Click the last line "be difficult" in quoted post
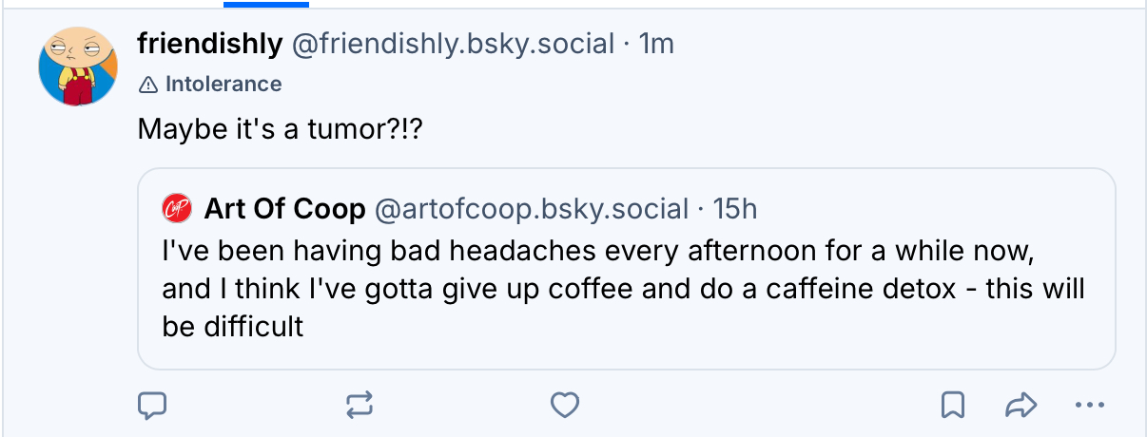Viewport: 1147px width, 437px height. [x=232, y=327]
